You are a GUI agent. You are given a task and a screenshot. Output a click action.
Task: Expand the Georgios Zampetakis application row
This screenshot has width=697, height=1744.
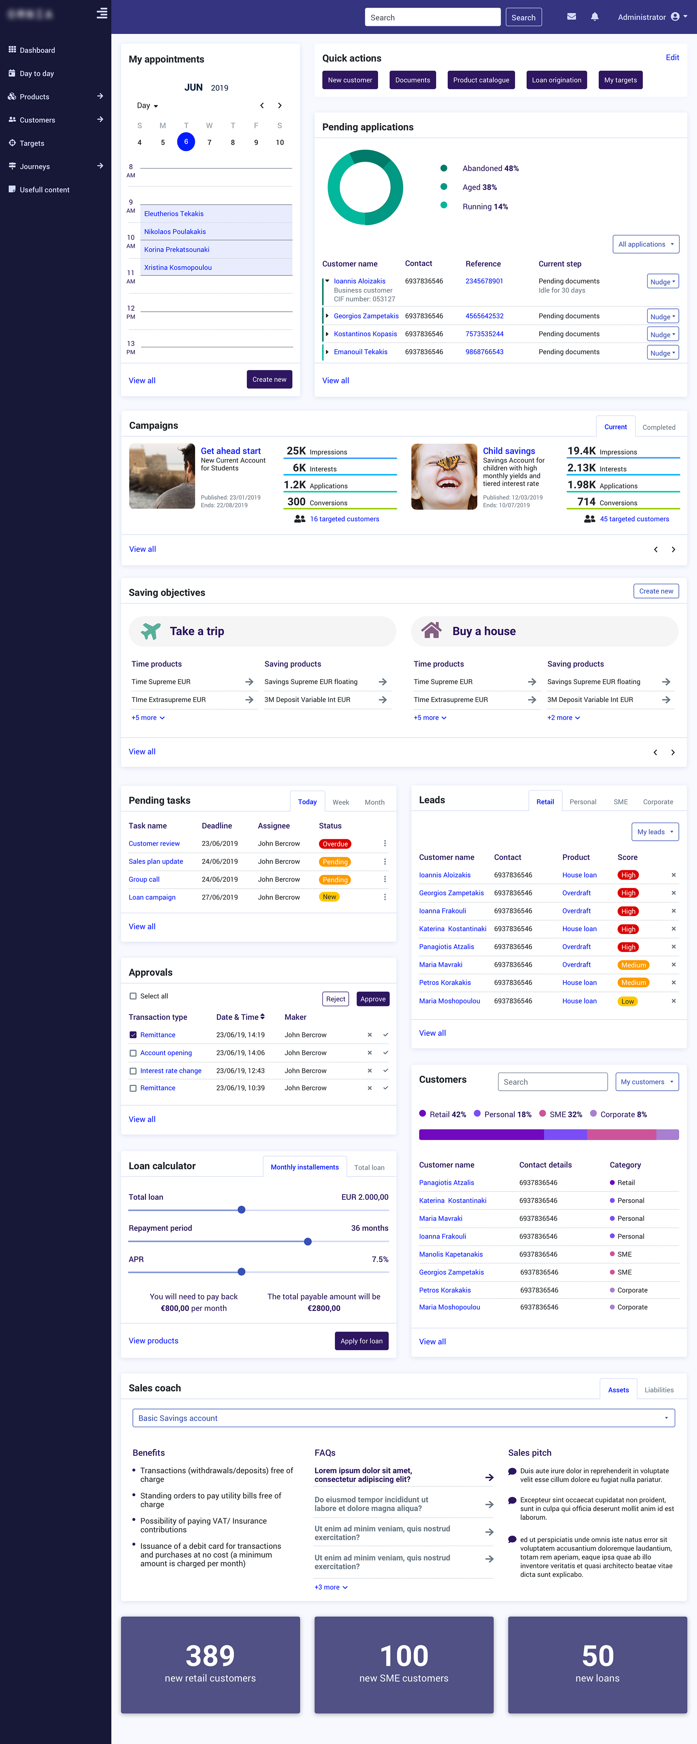coord(327,316)
